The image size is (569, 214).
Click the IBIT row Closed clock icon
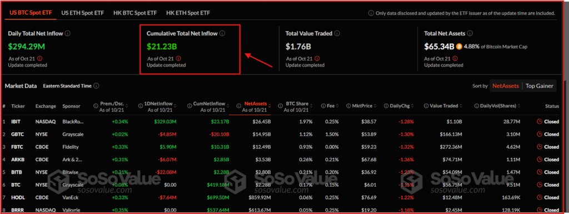tap(539, 122)
